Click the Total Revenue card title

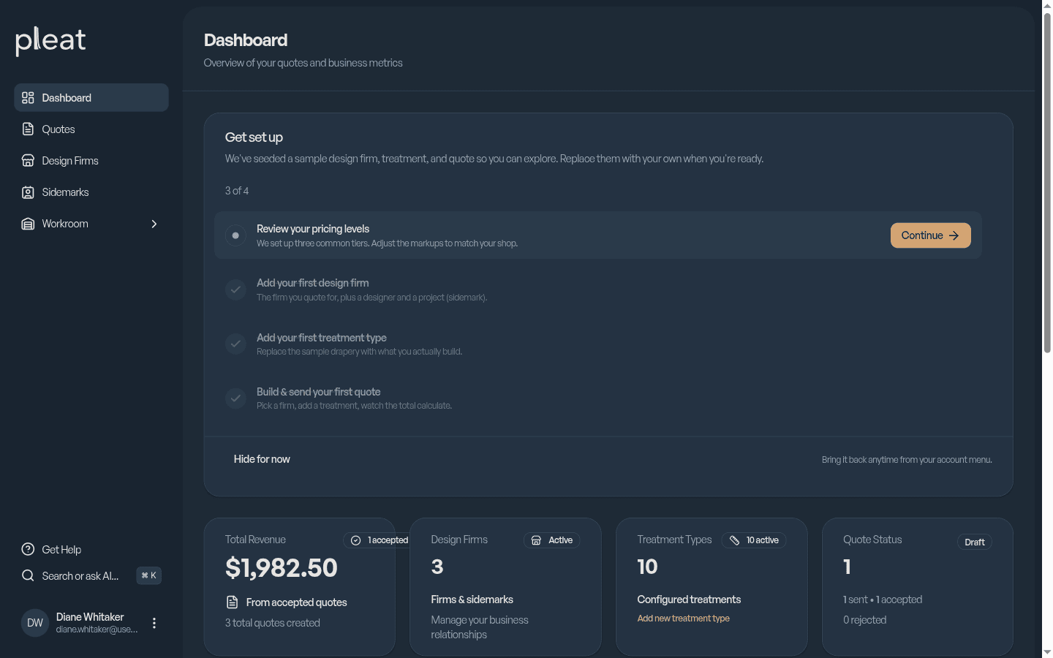click(x=255, y=540)
